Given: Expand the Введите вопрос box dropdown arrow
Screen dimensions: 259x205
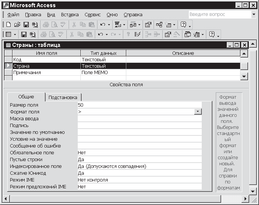Looking at the screenshot, I should pos(254,14).
